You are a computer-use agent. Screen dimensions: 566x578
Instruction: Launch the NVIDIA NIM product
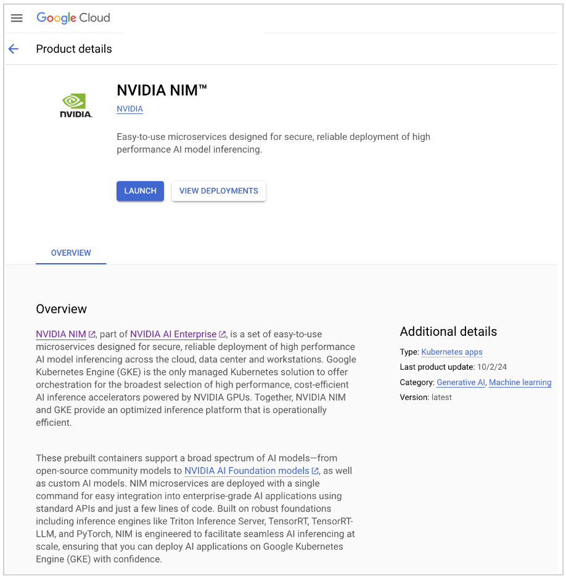coord(140,191)
